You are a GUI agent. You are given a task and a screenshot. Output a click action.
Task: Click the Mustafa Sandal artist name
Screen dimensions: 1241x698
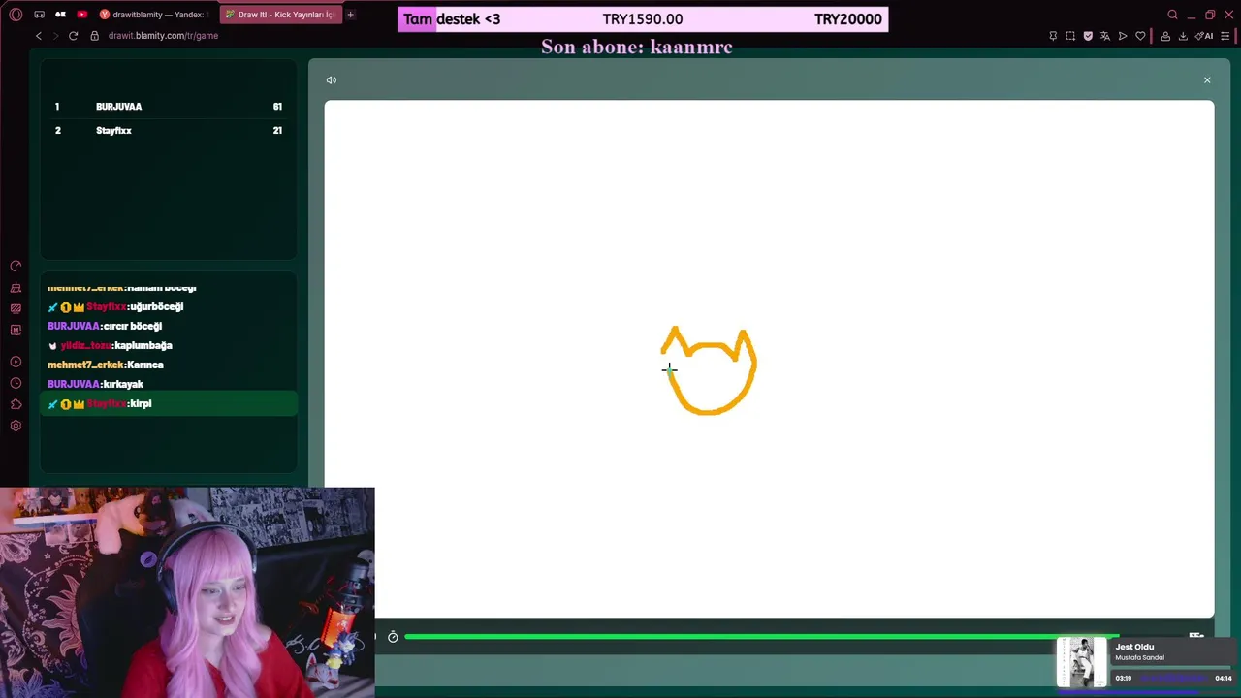pos(1139,658)
